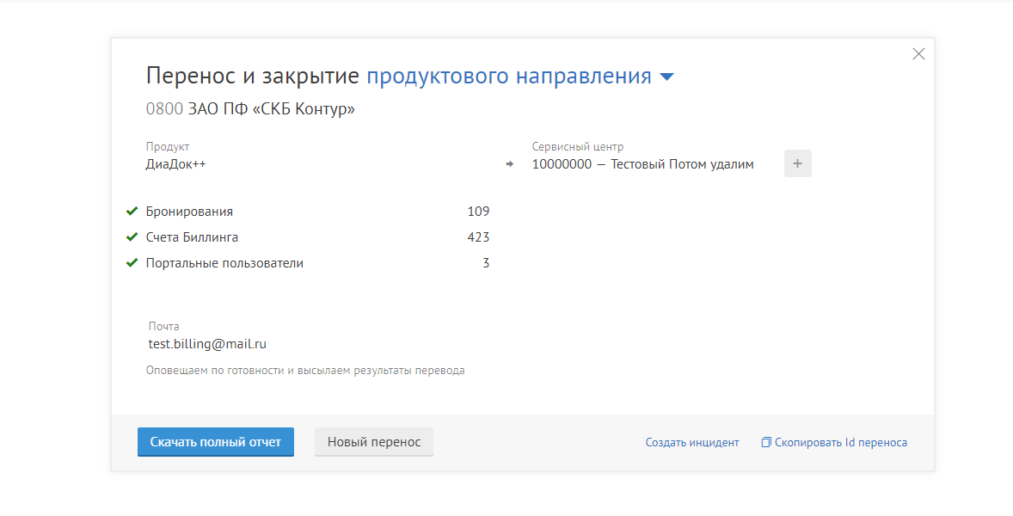
Task: Add another service center with plus button
Action: coord(798,163)
